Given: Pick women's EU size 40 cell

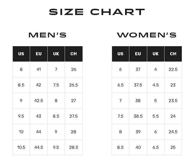Looking at the screenshot, I should [138, 148].
